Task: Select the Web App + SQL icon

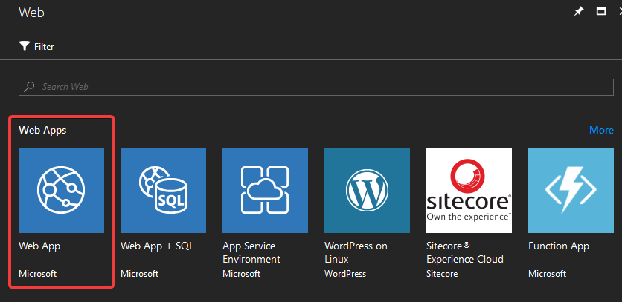Action: click(164, 191)
